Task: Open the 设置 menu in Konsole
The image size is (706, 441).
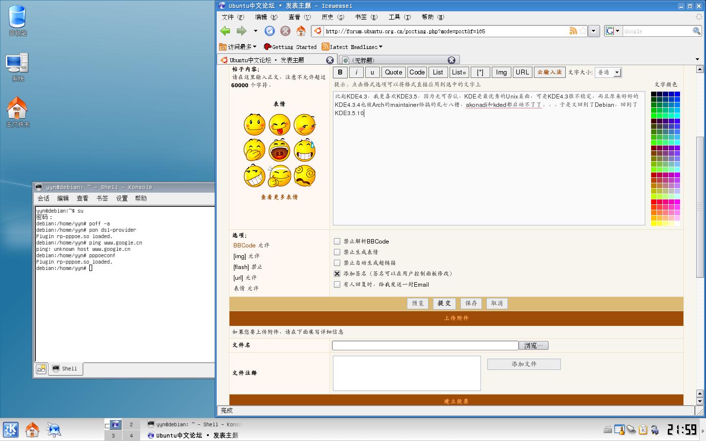Action: click(122, 198)
